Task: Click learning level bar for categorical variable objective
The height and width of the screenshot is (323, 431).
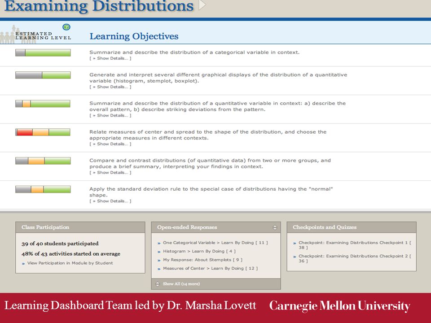Action: pos(43,52)
